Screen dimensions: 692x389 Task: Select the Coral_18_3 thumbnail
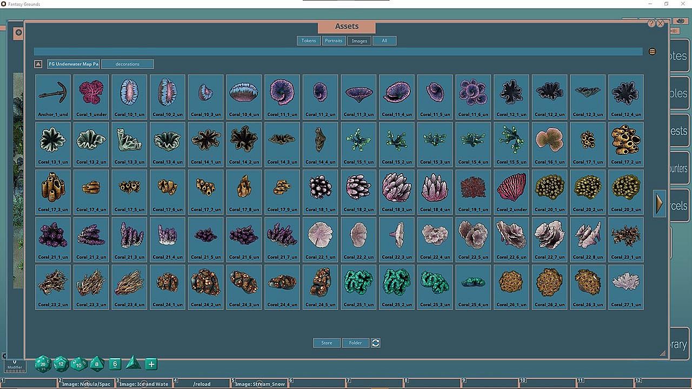point(397,192)
